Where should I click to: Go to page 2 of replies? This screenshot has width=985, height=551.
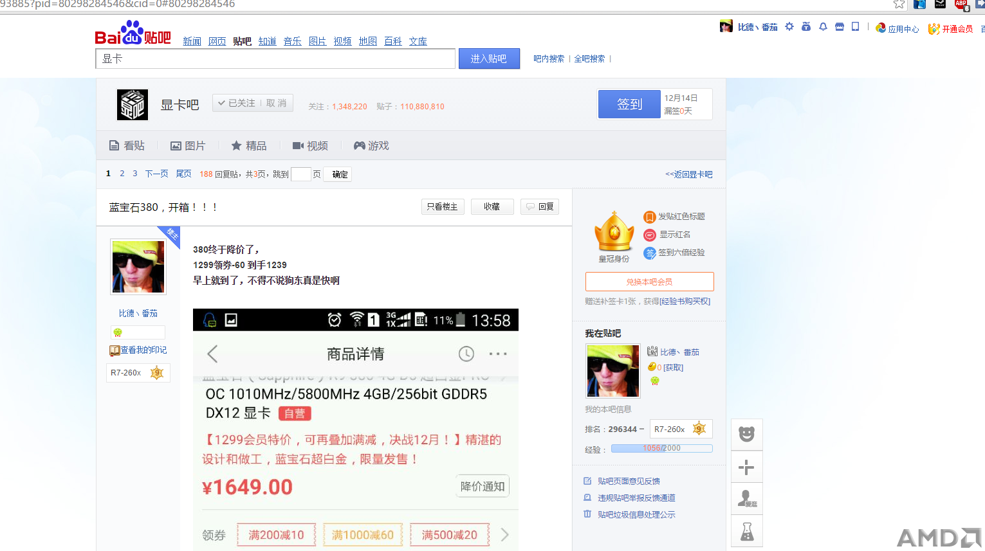pyautogui.click(x=122, y=174)
